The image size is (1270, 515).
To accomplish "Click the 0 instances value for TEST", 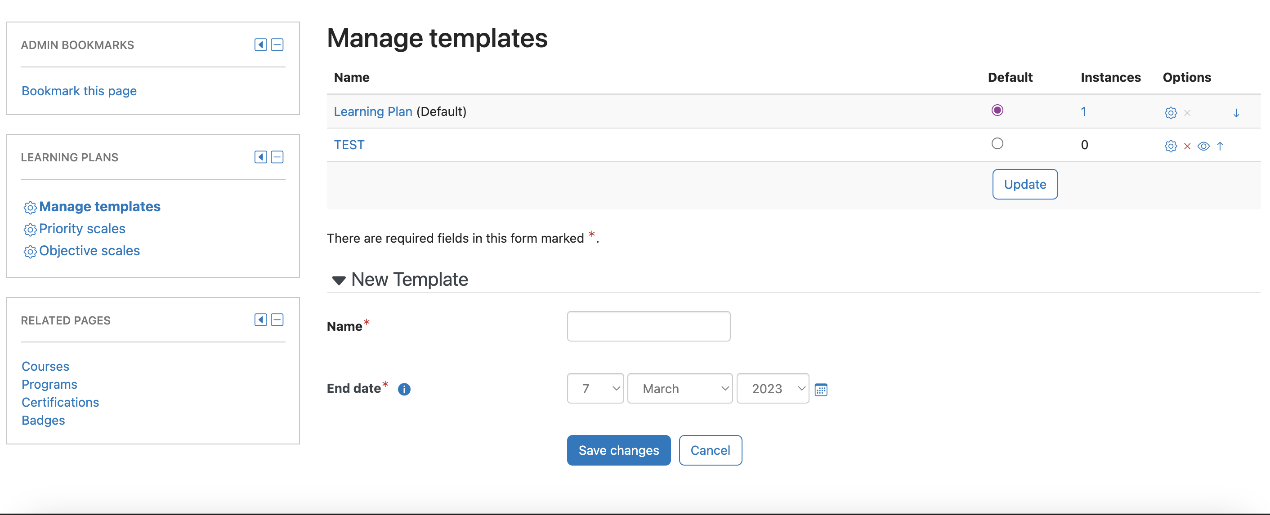I will [1084, 145].
